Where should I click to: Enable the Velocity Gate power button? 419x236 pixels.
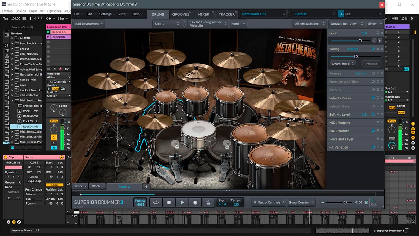pos(373,106)
